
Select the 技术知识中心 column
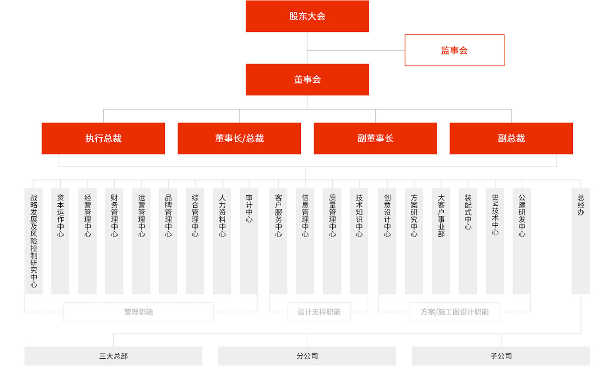click(359, 241)
